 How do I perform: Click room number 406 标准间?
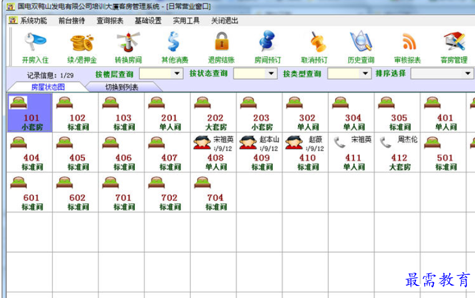coord(123,158)
